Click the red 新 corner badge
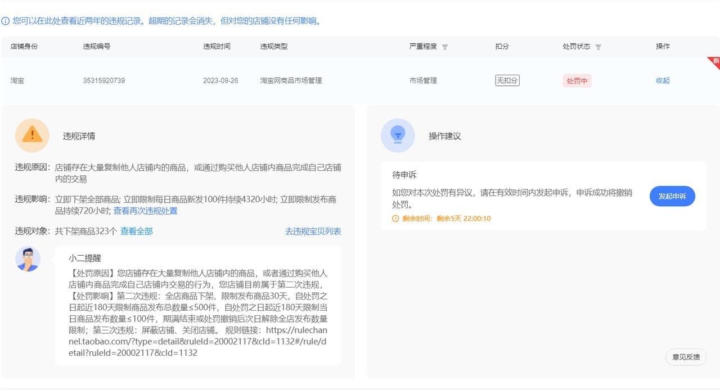The image size is (720, 390). tap(714, 62)
